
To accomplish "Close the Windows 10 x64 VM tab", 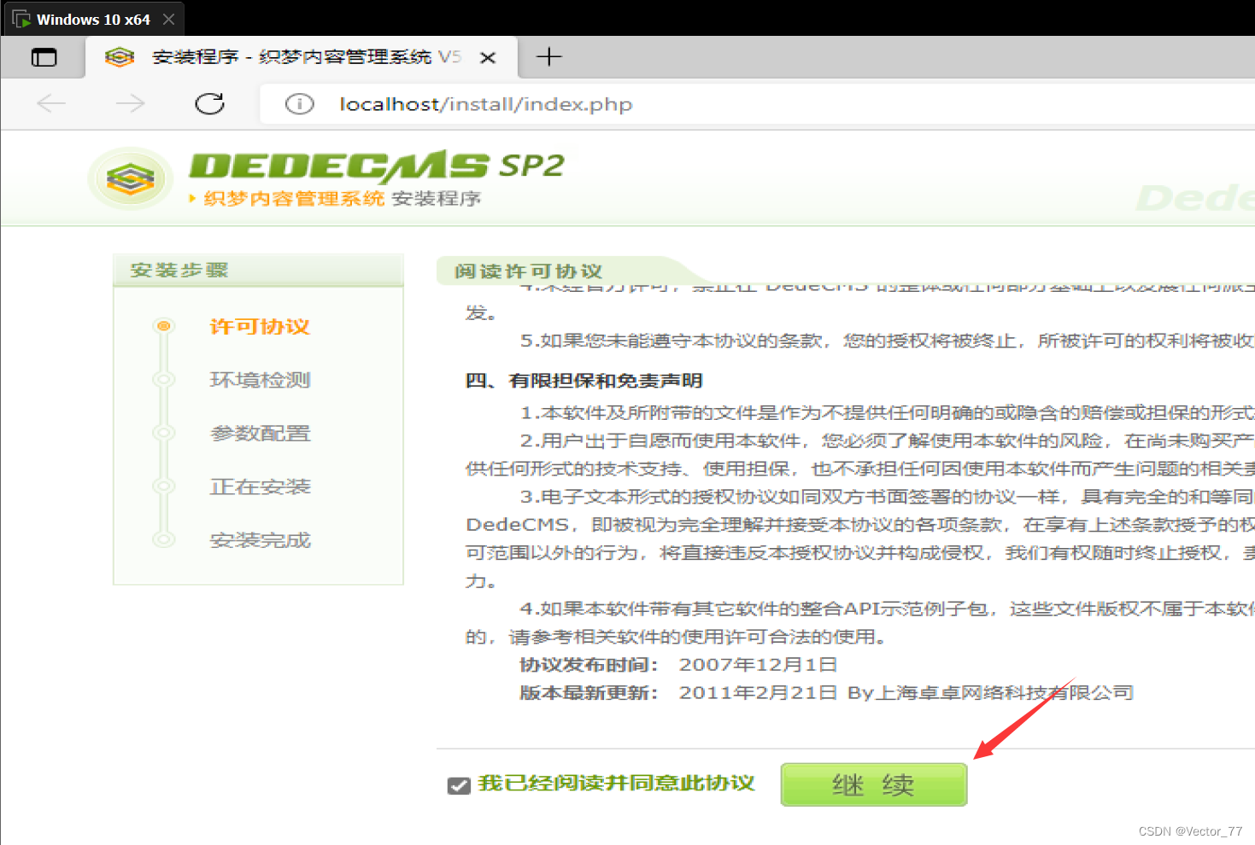I will 168,19.
